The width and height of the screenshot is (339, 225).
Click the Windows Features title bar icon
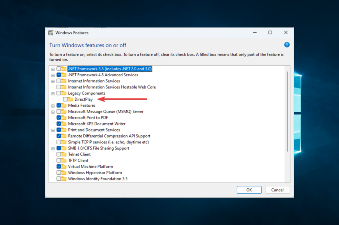[x=51, y=33]
